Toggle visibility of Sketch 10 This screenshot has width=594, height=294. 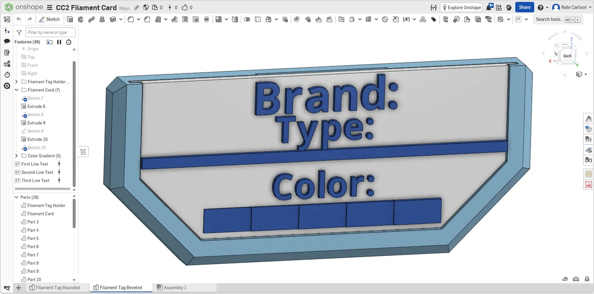pyautogui.click(x=24, y=148)
